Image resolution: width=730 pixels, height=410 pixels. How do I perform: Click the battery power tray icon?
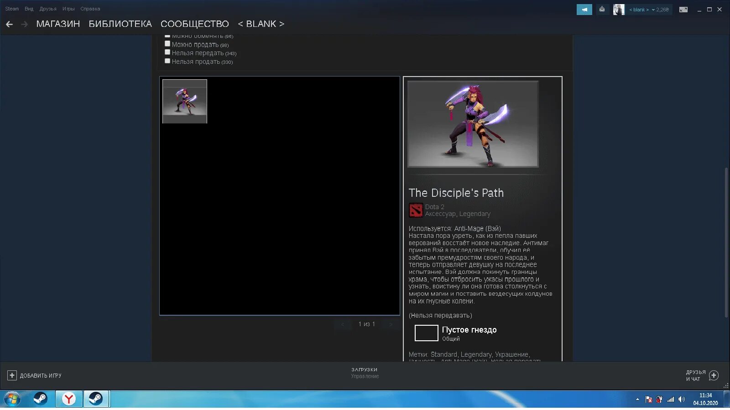(x=659, y=400)
